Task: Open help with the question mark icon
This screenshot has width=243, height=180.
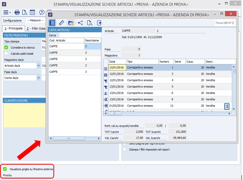Action: pos(41,12)
